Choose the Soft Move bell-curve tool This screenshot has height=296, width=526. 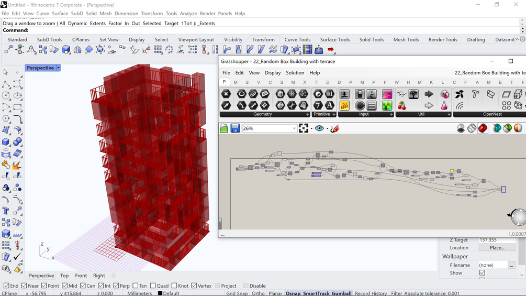31,50
